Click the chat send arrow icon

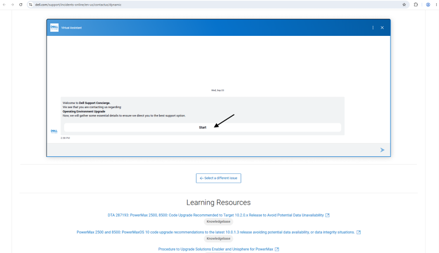382,150
